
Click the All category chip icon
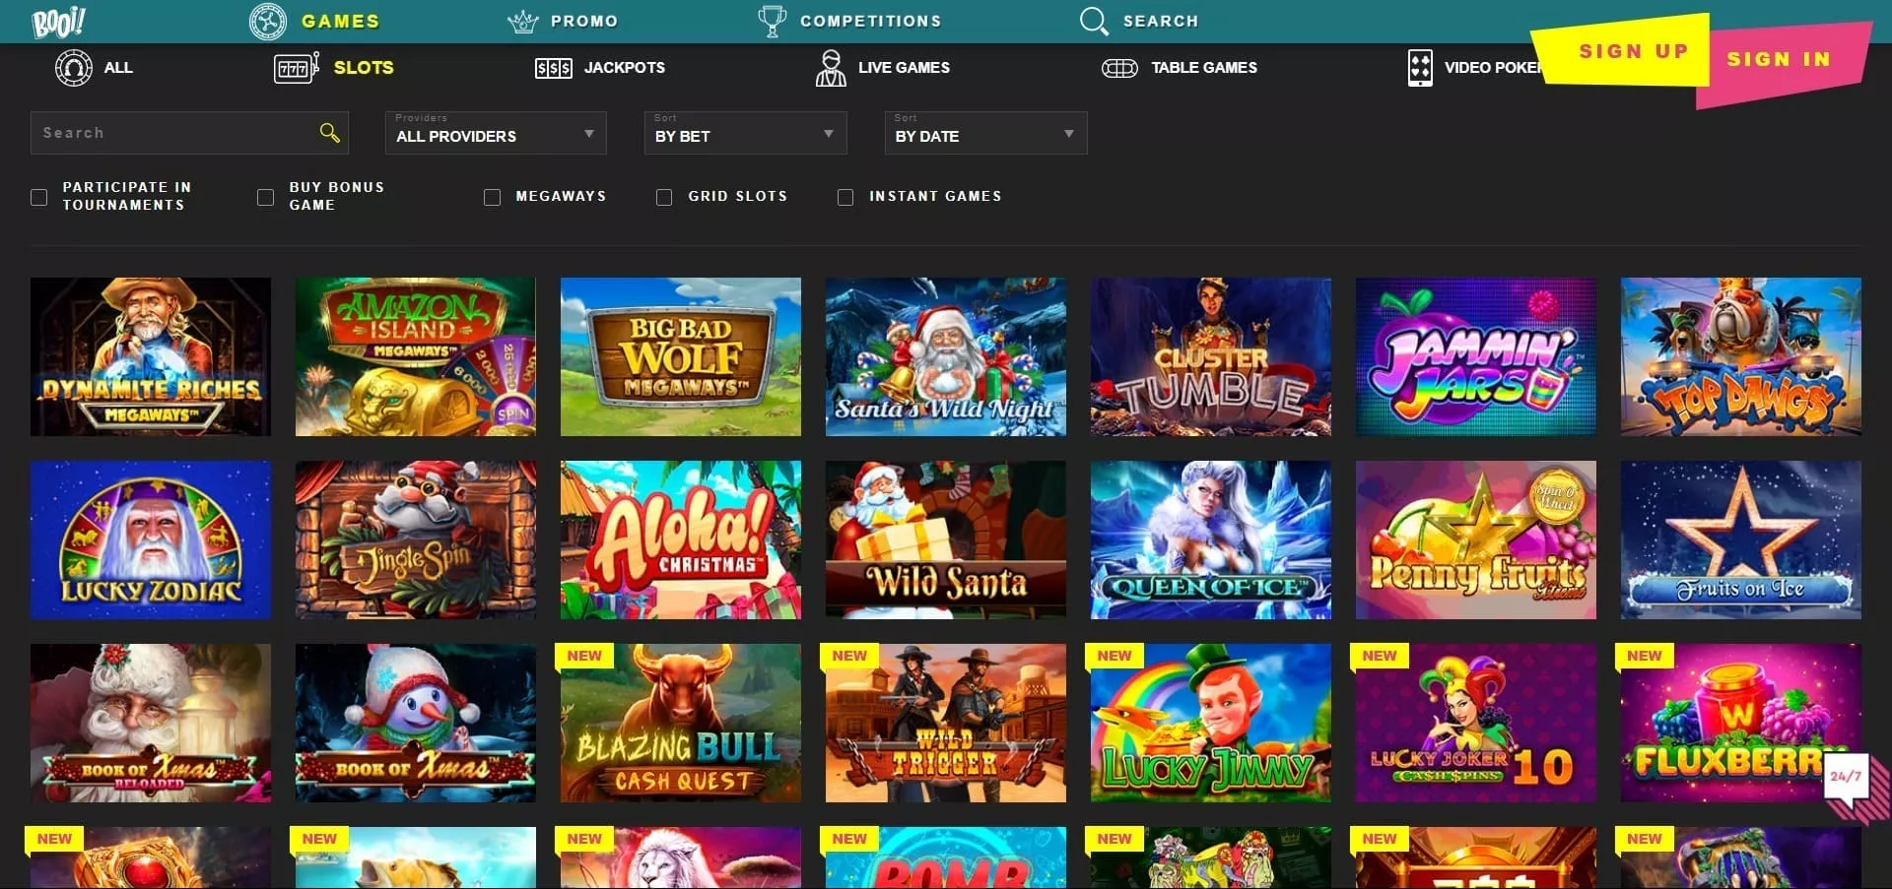pyautogui.click(x=74, y=68)
